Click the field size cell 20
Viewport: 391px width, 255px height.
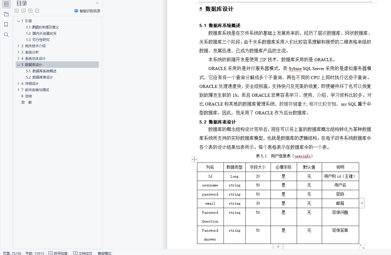[258, 176]
